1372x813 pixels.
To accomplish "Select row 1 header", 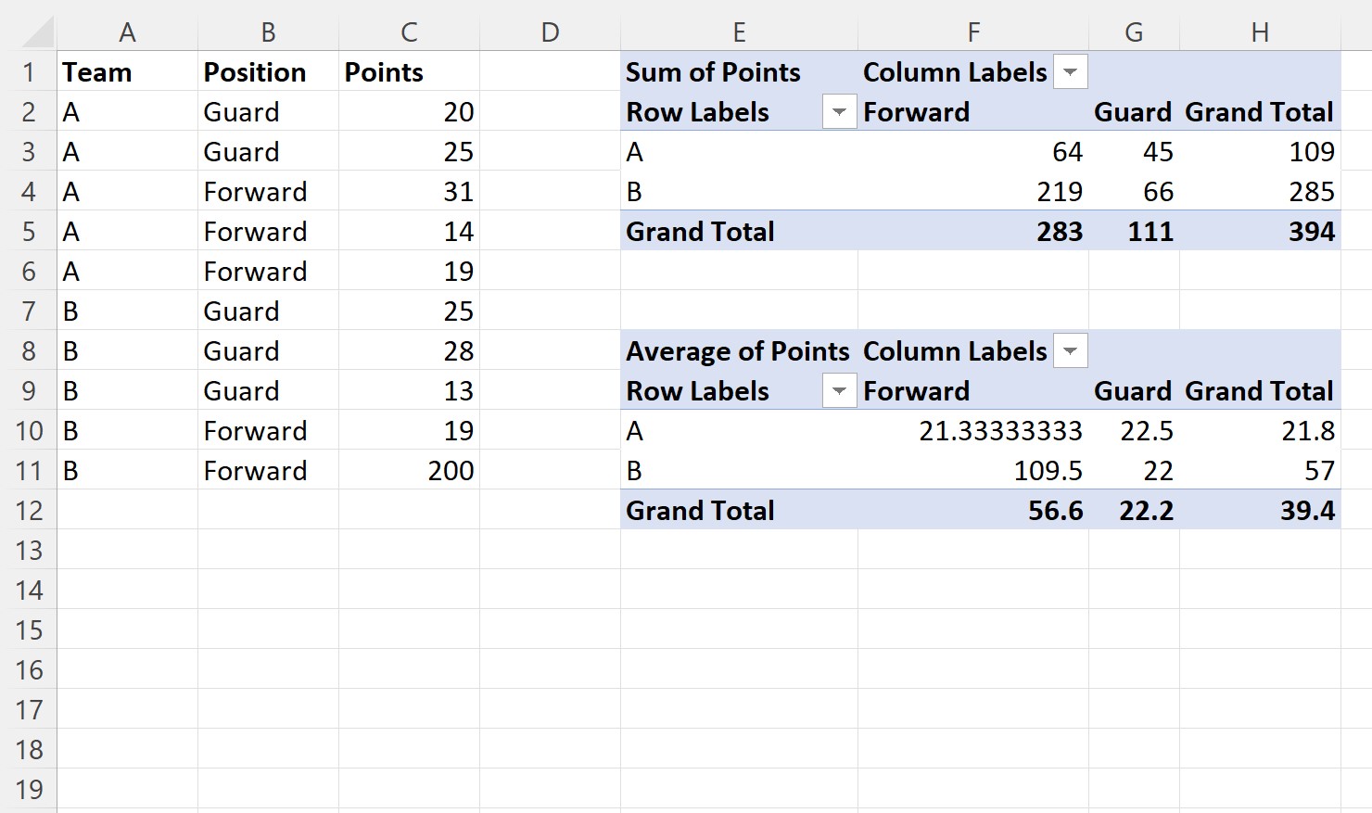I will coord(29,72).
